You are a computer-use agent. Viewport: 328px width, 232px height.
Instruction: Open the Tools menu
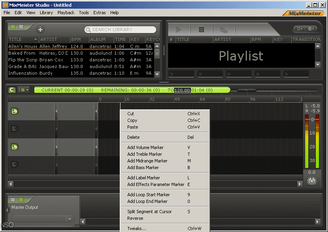tap(83, 13)
